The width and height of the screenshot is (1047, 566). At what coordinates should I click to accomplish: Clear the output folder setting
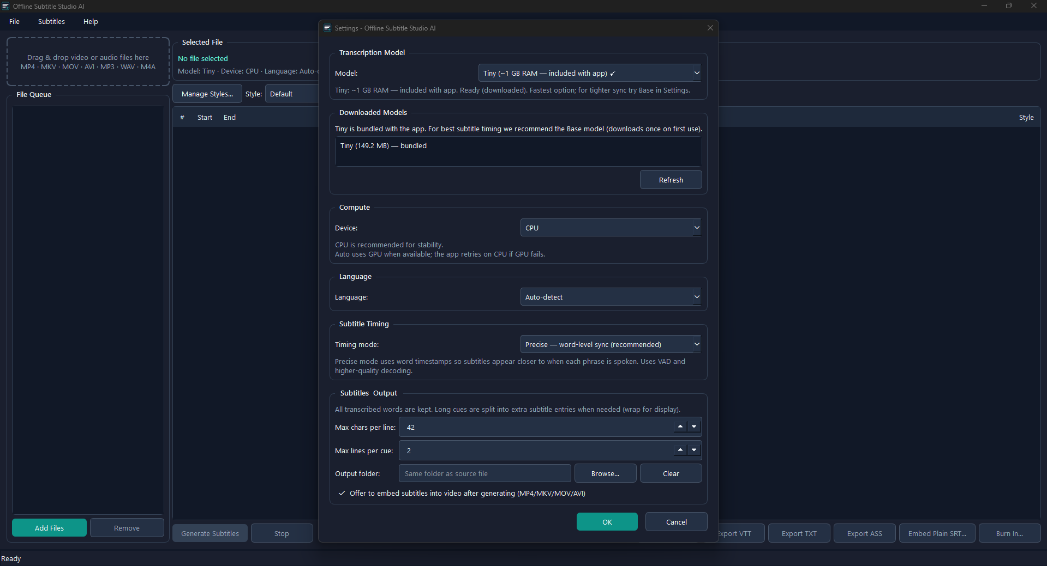pos(671,473)
